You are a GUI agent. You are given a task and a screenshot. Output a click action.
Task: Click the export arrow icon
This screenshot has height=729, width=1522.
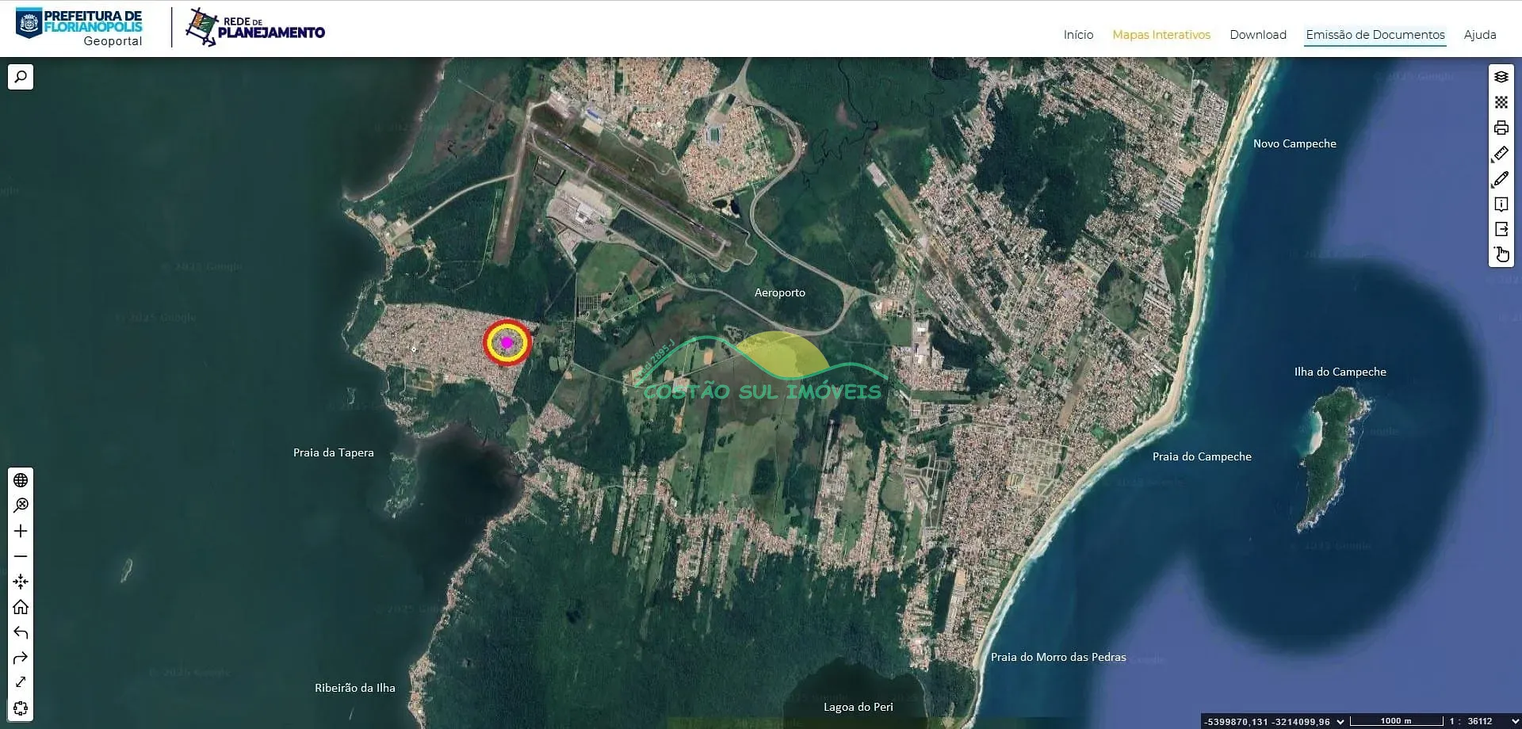(1501, 229)
